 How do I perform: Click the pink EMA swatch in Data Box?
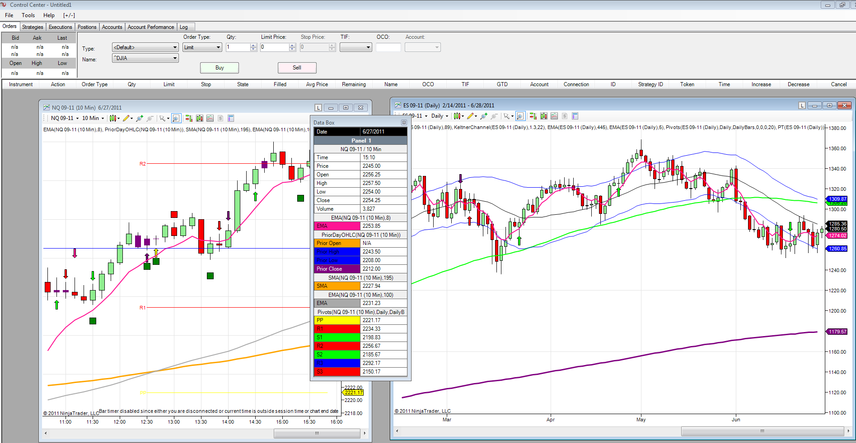pyautogui.click(x=337, y=226)
